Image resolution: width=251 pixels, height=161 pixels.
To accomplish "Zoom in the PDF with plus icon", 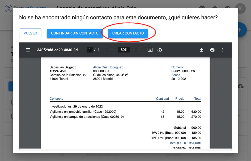I will point(136,50).
